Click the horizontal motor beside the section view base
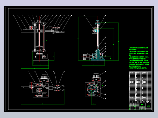The width and height of the screenshot is (158, 118). [x=86, y=57]
